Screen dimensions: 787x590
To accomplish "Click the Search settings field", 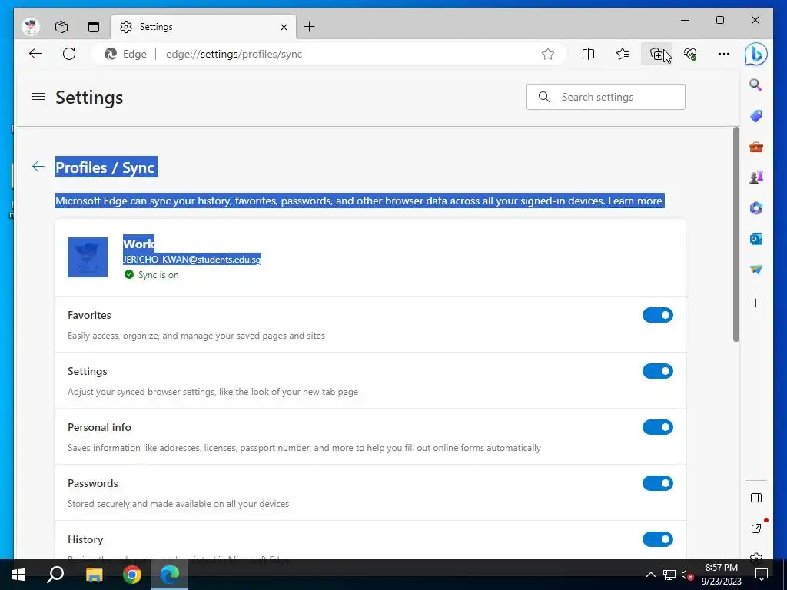I will (606, 97).
